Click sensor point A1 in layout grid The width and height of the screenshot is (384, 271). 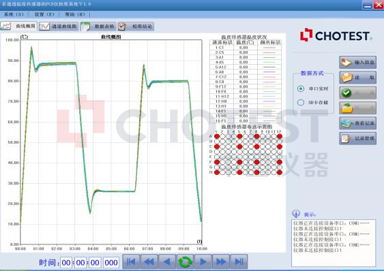tap(217, 136)
